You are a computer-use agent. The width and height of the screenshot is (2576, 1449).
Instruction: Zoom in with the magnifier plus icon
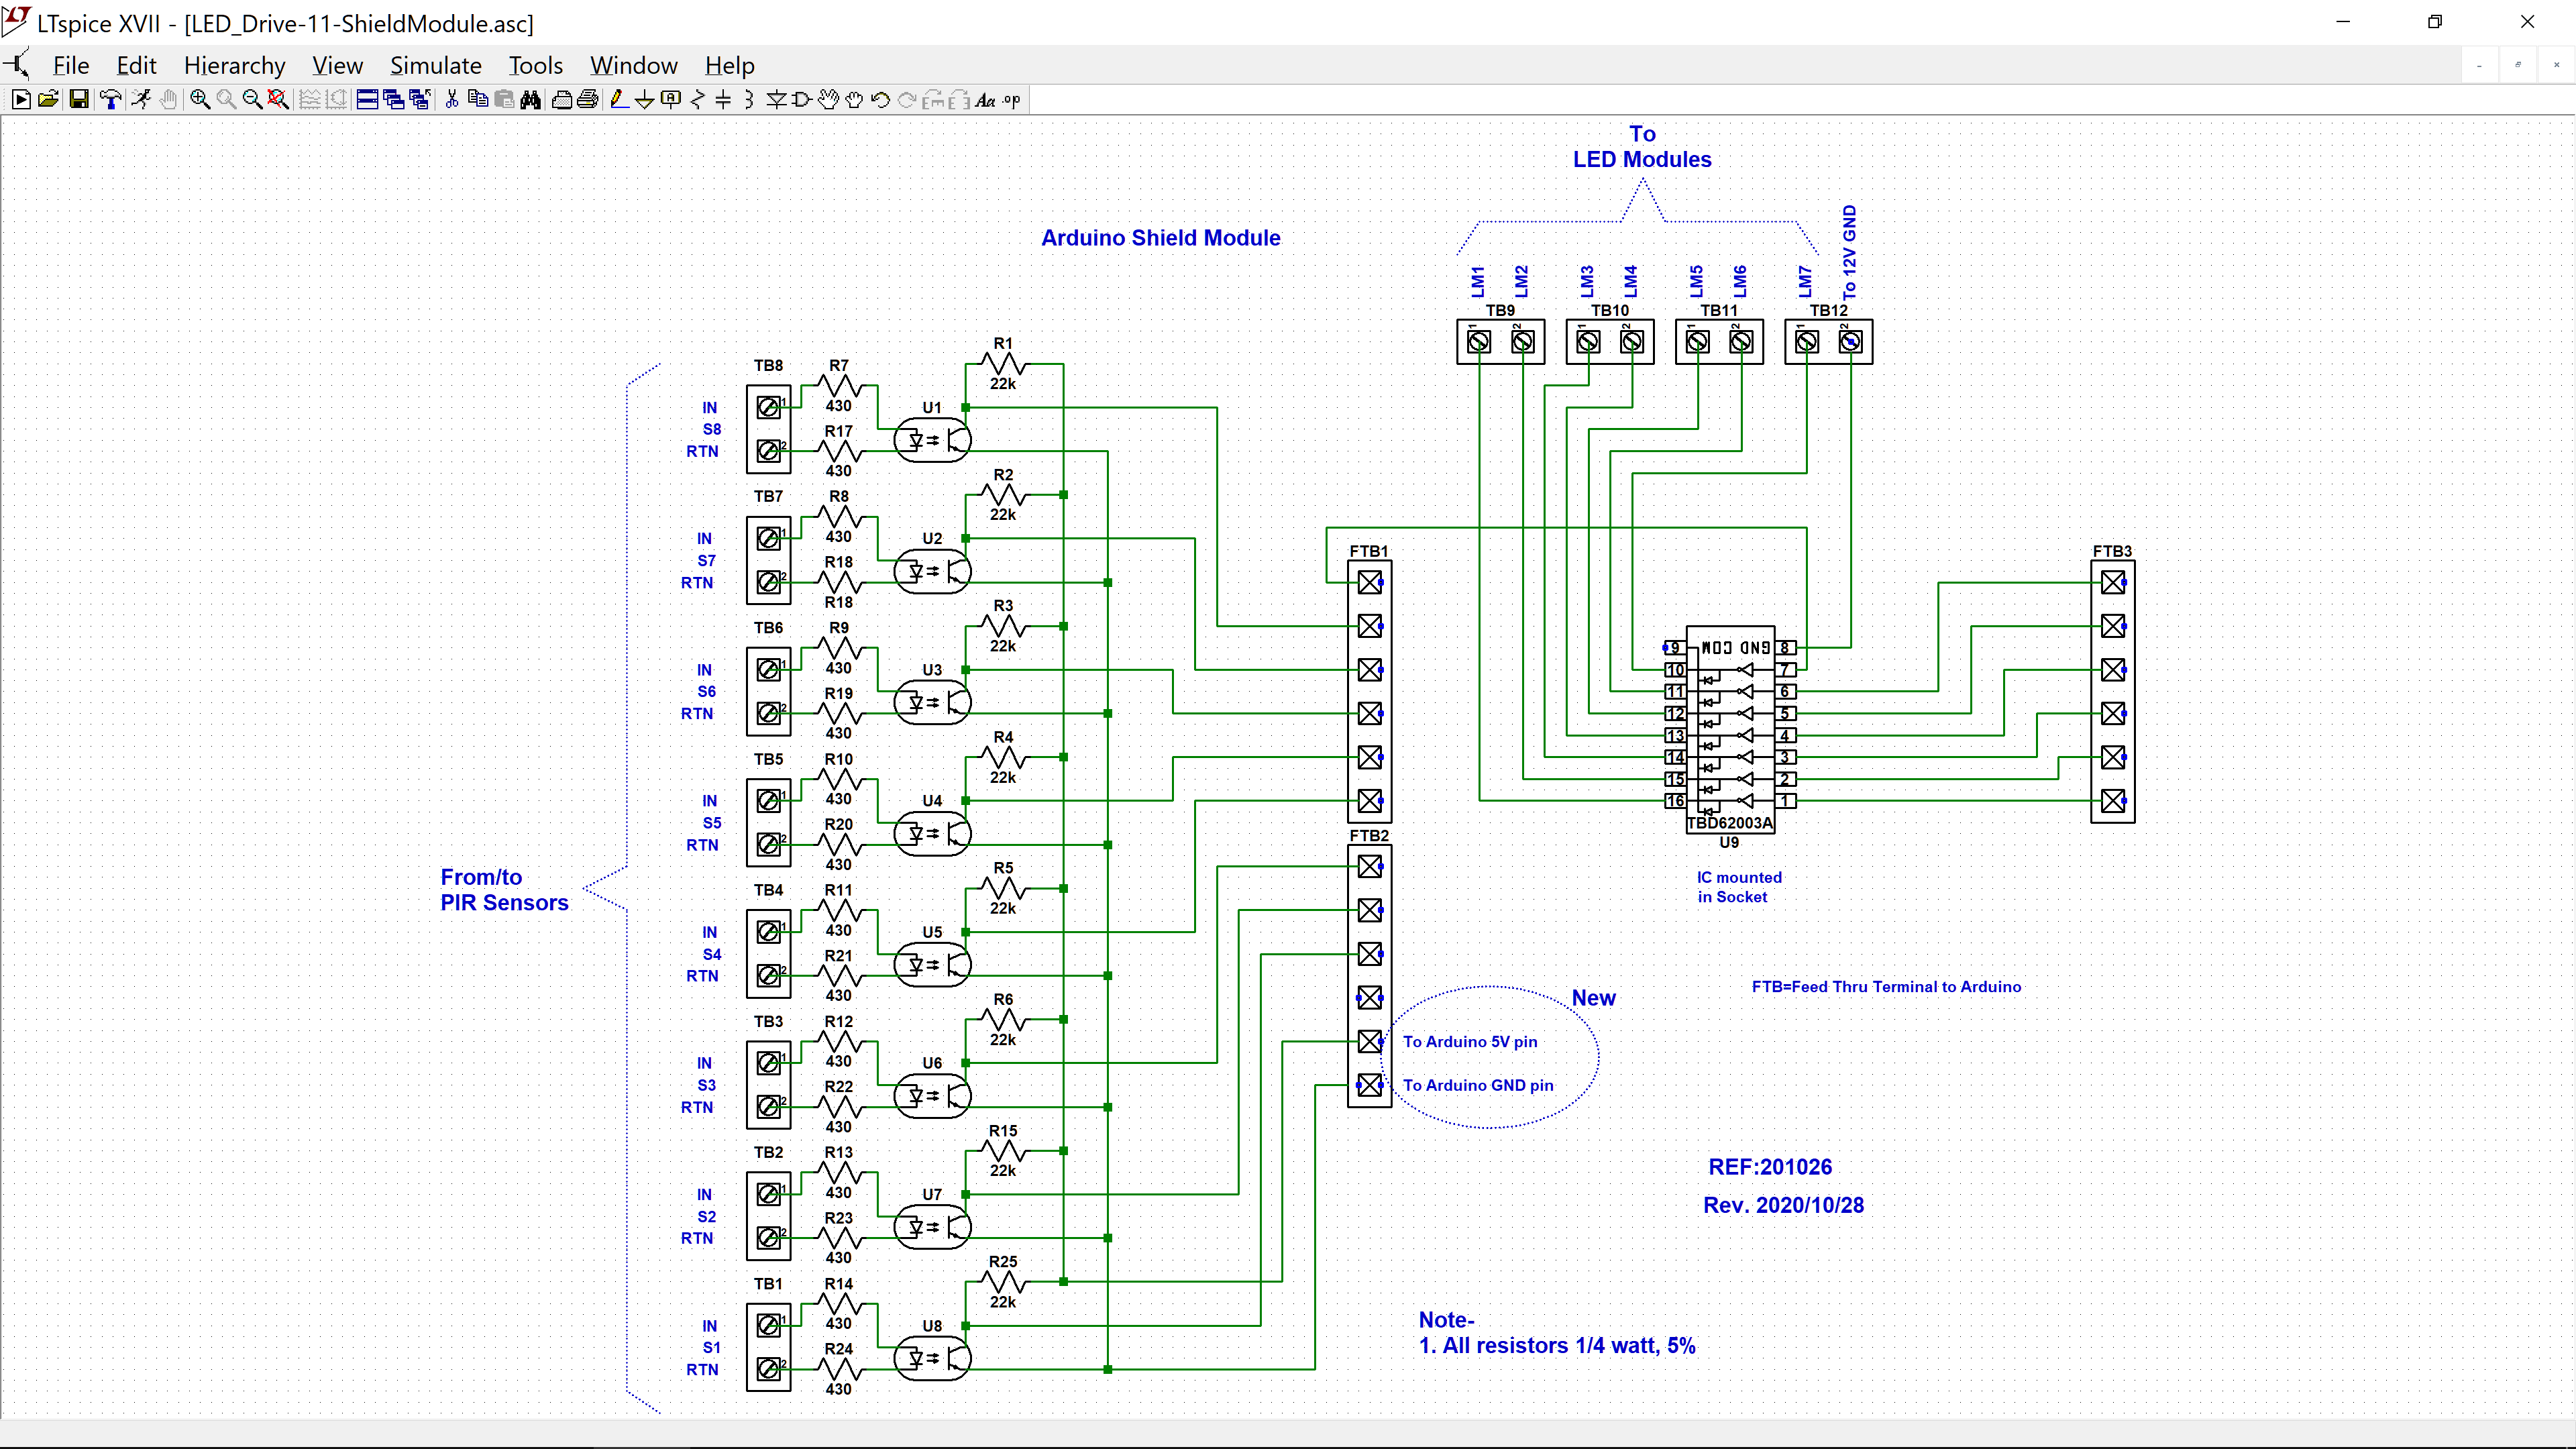(x=200, y=99)
